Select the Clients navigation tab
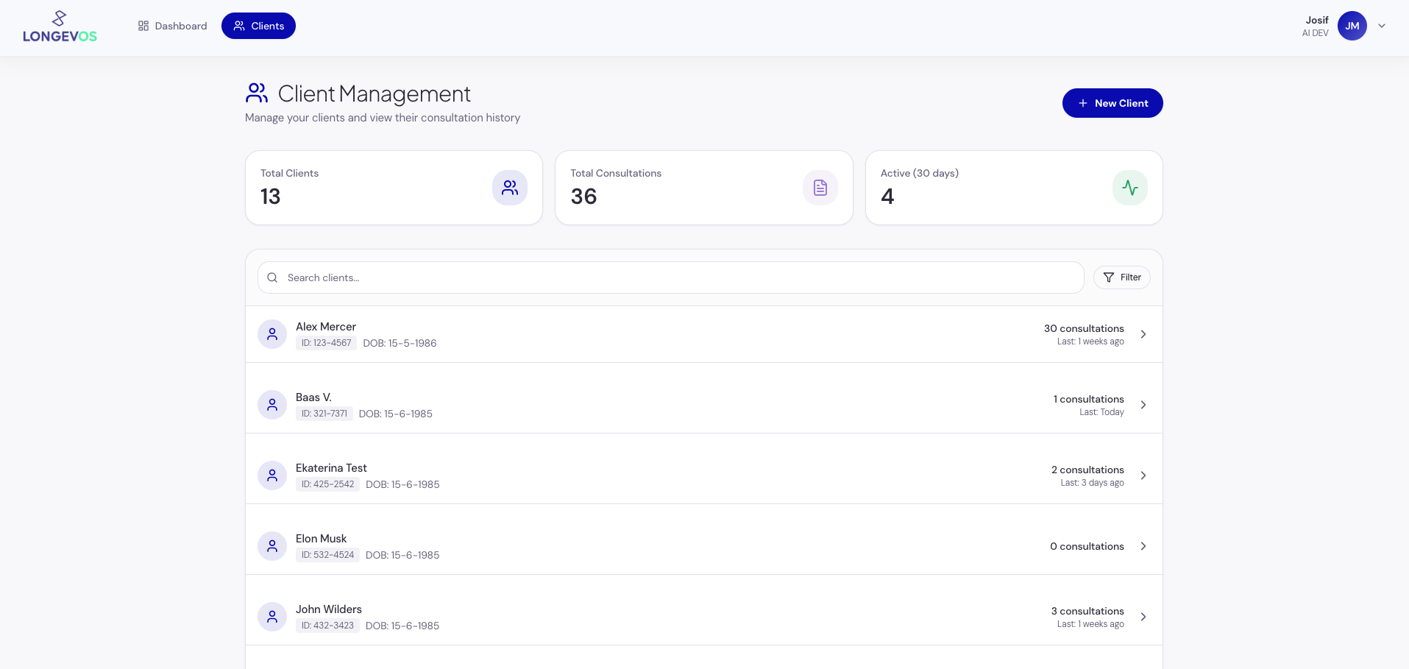The height and width of the screenshot is (669, 1409). 258,26
